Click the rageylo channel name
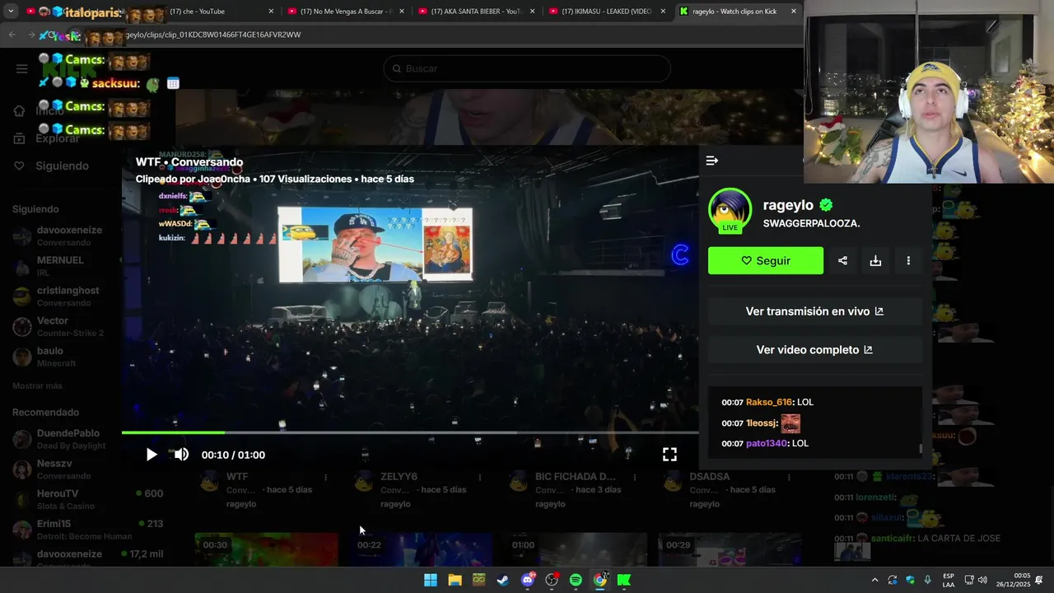The image size is (1054, 593). (x=788, y=205)
